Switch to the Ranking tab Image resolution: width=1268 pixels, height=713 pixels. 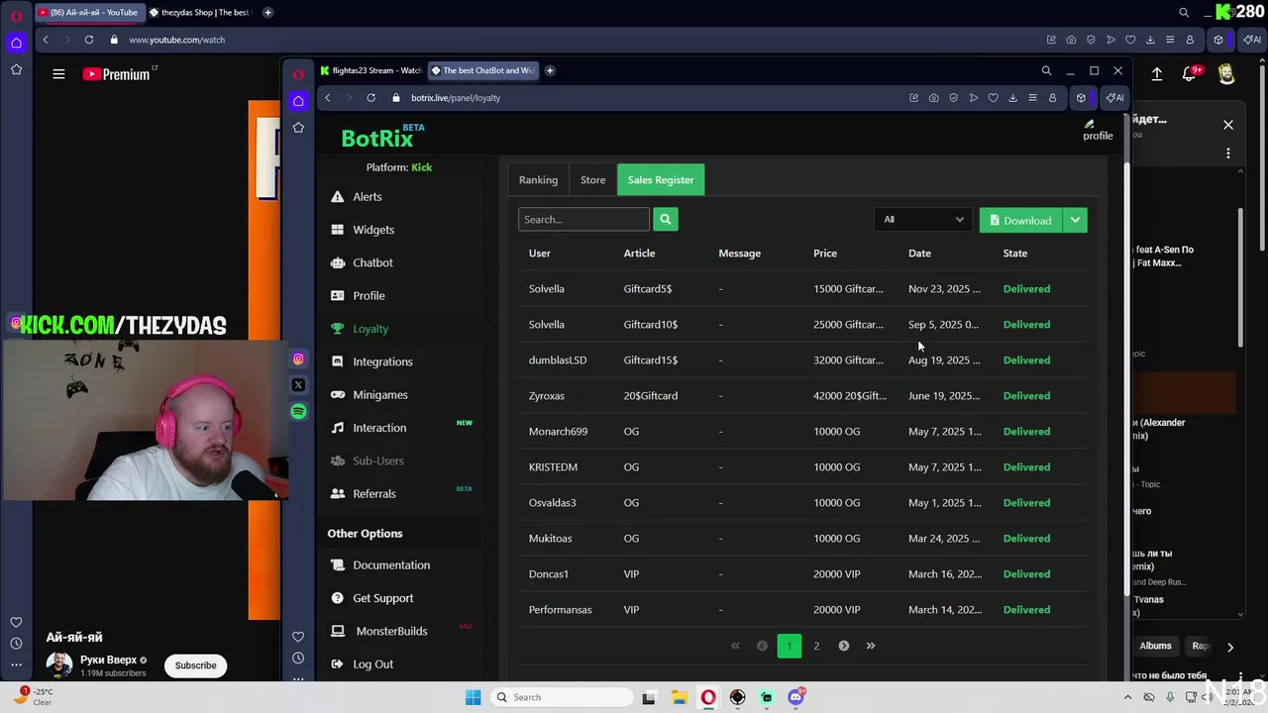coord(538,180)
